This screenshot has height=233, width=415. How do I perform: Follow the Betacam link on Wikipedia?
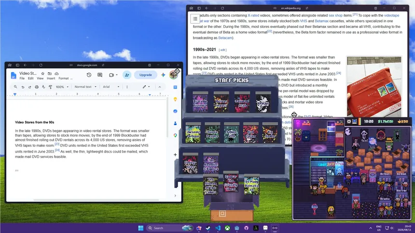225,38
